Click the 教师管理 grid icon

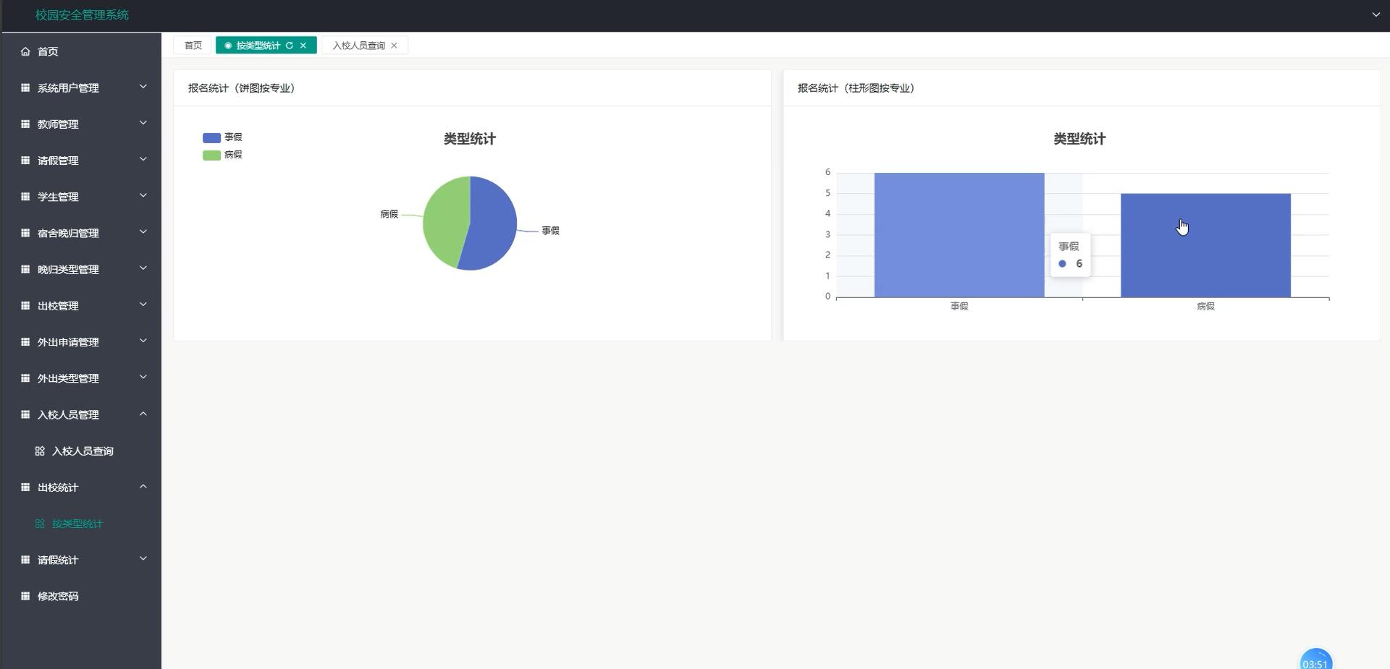coord(24,124)
